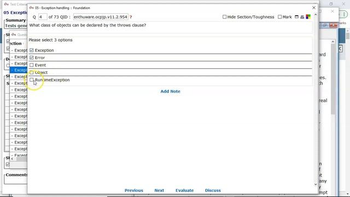Tick the Exception answer checkbox

click(x=32, y=50)
